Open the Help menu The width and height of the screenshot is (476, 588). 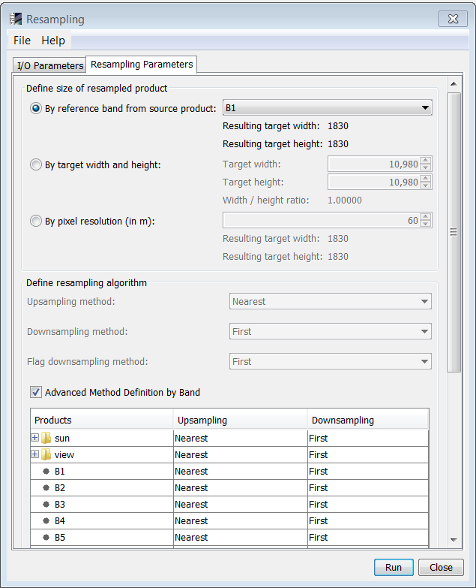coord(53,40)
